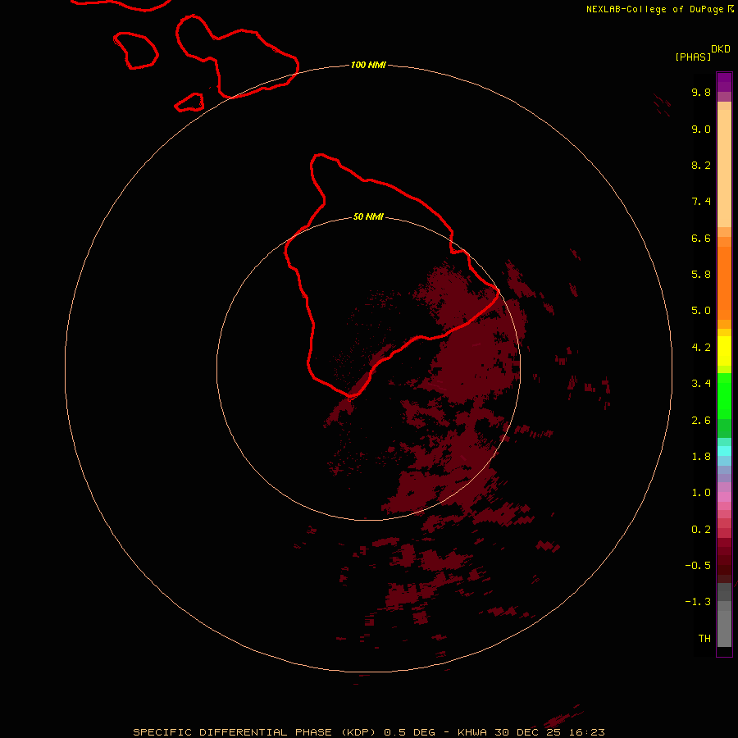Click the TH threshold label on legend
The height and width of the screenshot is (738, 738).
704,639
